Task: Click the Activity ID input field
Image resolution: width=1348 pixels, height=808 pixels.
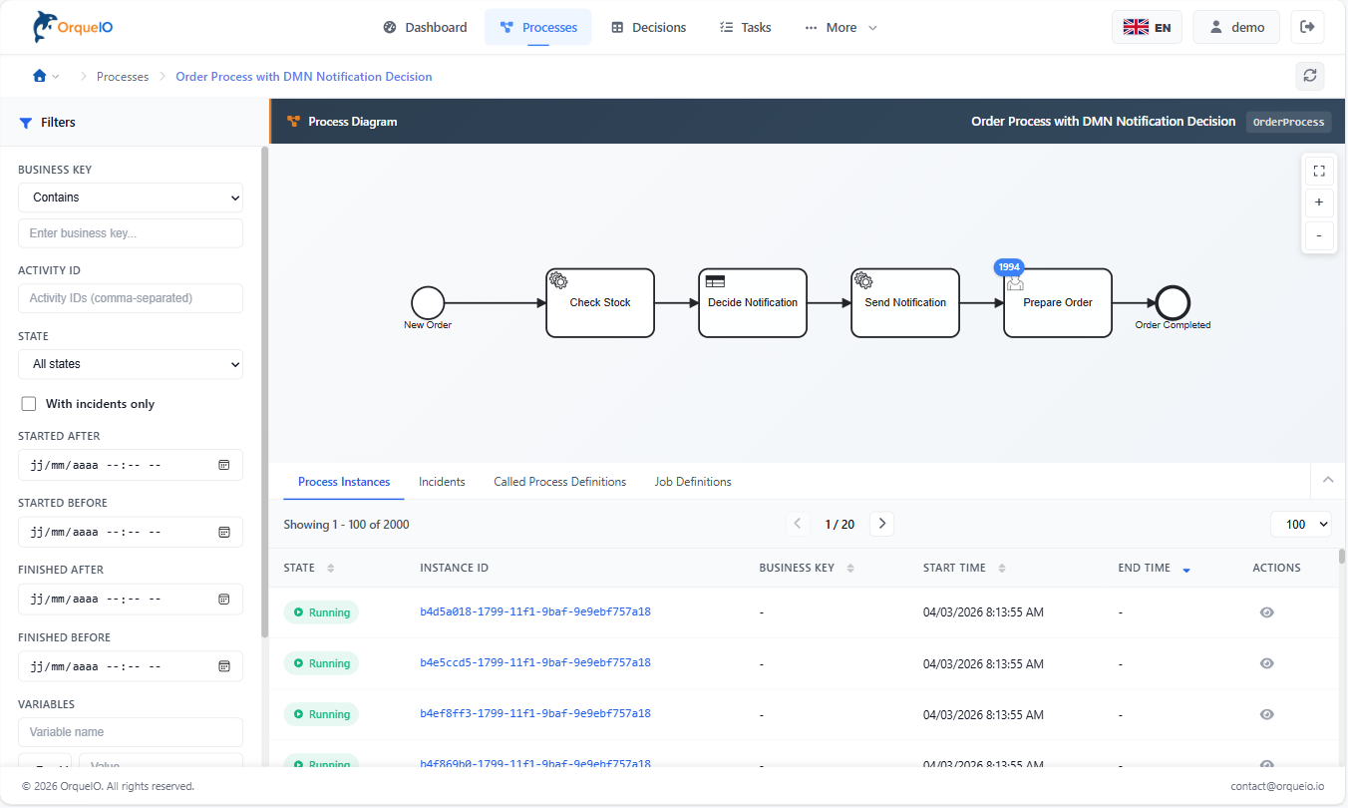Action: (x=131, y=298)
